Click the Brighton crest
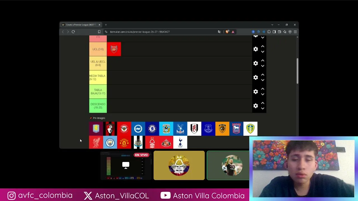 pos(138,129)
